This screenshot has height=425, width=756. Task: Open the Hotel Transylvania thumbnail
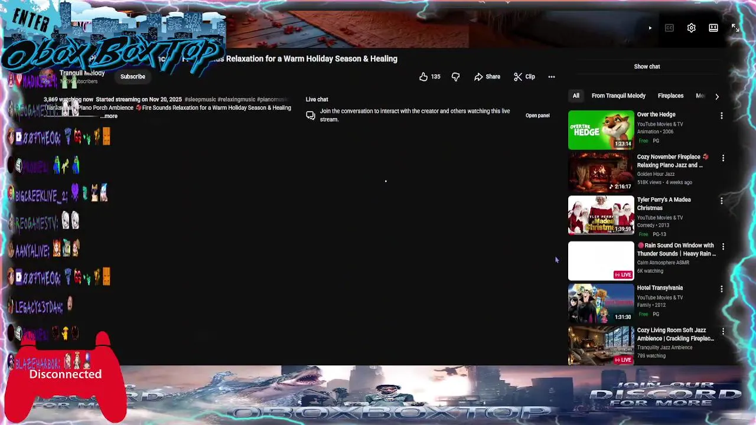point(601,303)
